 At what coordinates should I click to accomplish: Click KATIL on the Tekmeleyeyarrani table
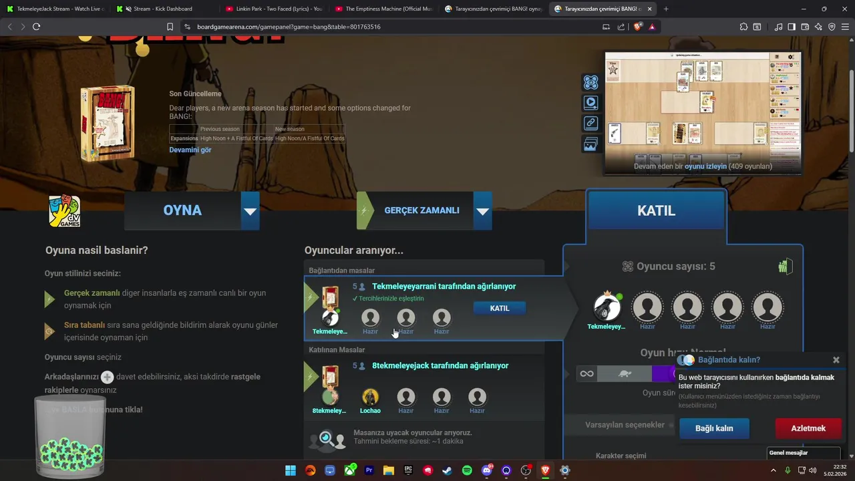click(500, 308)
